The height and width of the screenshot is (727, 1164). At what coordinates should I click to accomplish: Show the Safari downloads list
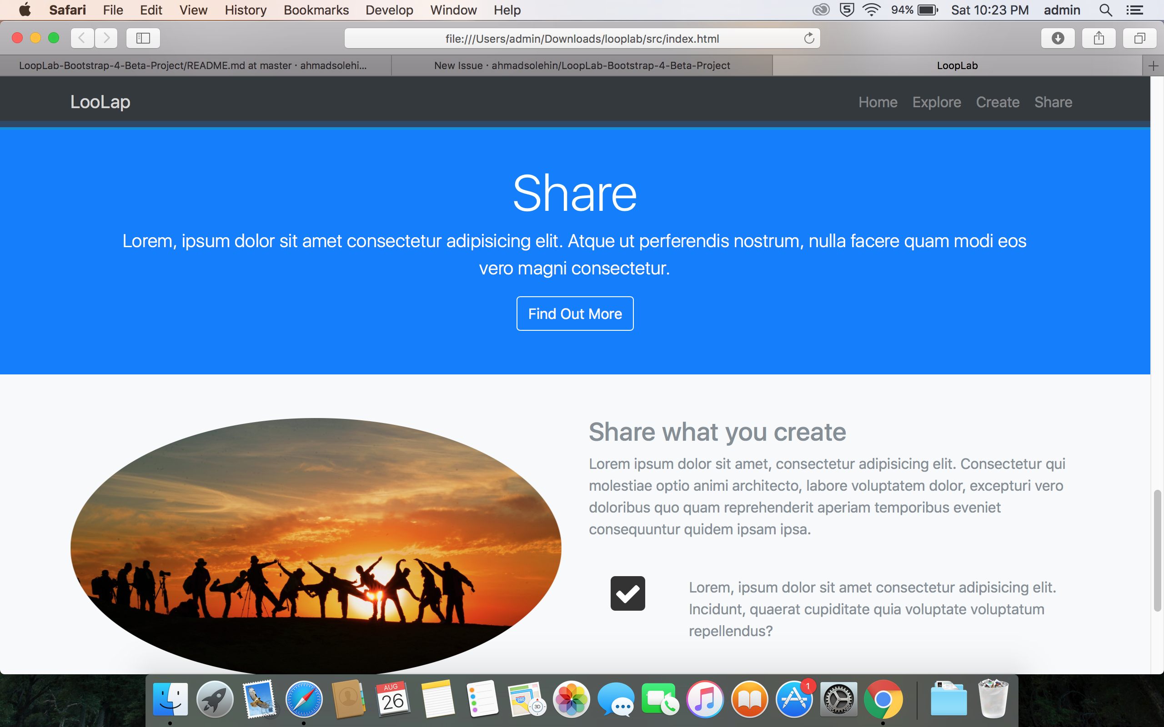pos(1058,38)
